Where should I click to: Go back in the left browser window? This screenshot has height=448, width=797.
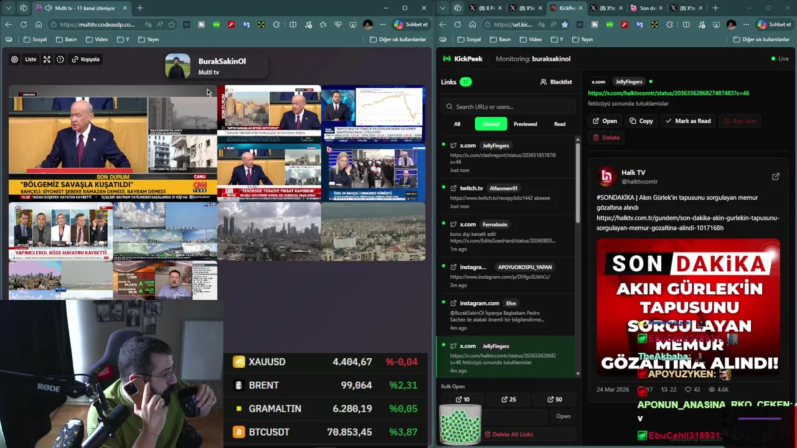[8, 24]
